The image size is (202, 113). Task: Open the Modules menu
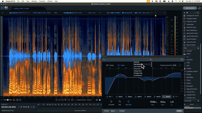click(x=34, y=1)
